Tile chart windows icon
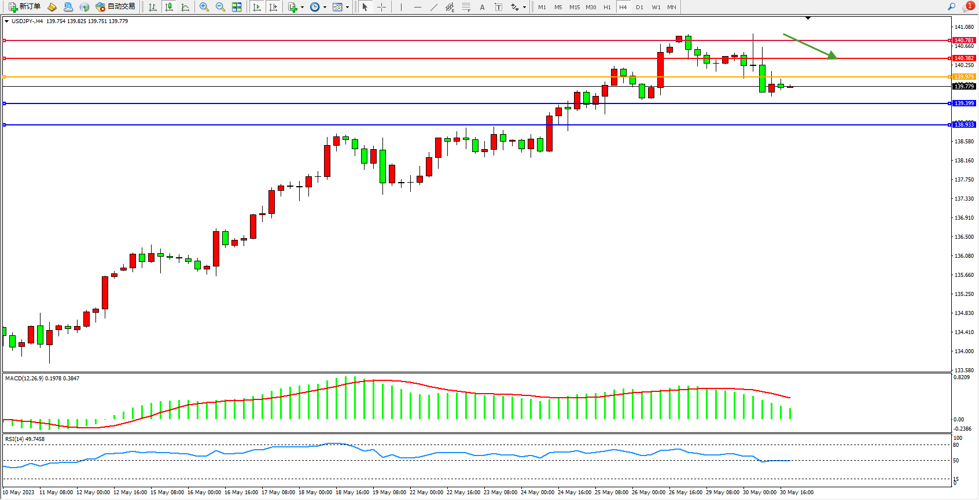979x500 pixels. point(237,7)
